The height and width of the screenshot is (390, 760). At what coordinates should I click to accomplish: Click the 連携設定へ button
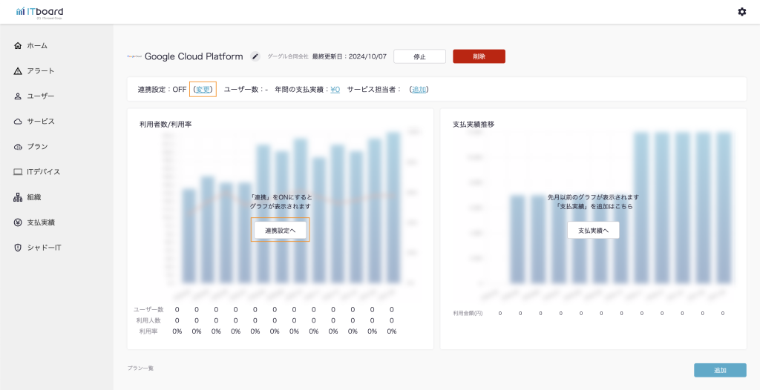(x=280, y=231)
